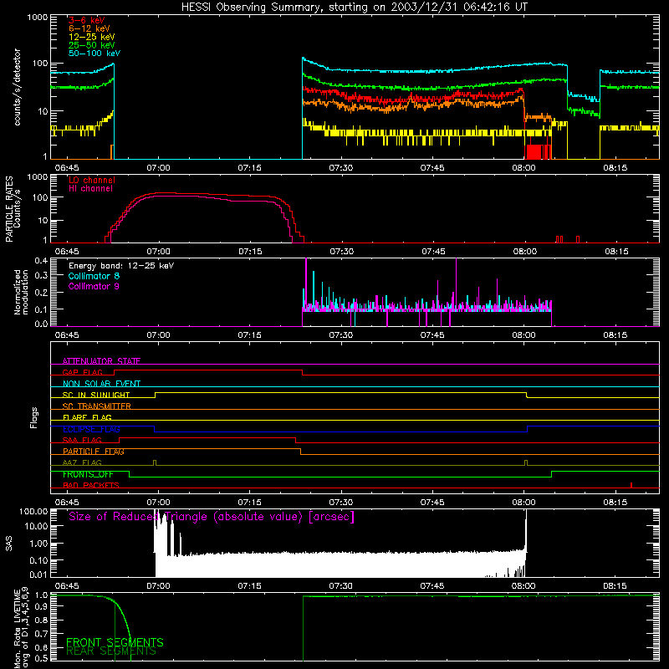
Task: Select the 3-6 keV legend label
Action: (86, 20)
